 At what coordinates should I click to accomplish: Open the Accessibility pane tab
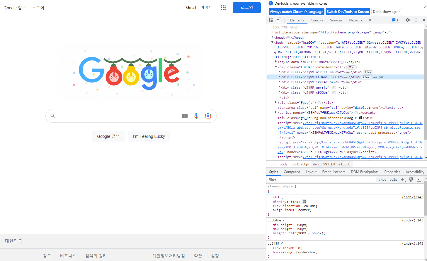pyautogui.click(x=415, y=172)
